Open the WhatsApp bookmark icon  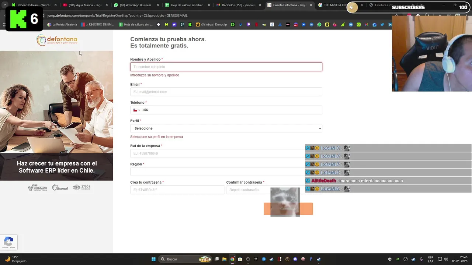pos(319,25)
